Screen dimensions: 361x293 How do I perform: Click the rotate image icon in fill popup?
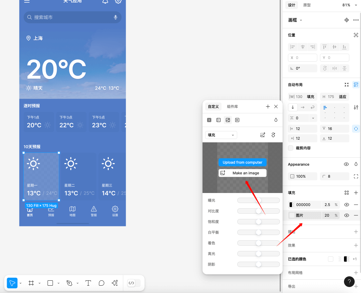(x=273, y=135)
